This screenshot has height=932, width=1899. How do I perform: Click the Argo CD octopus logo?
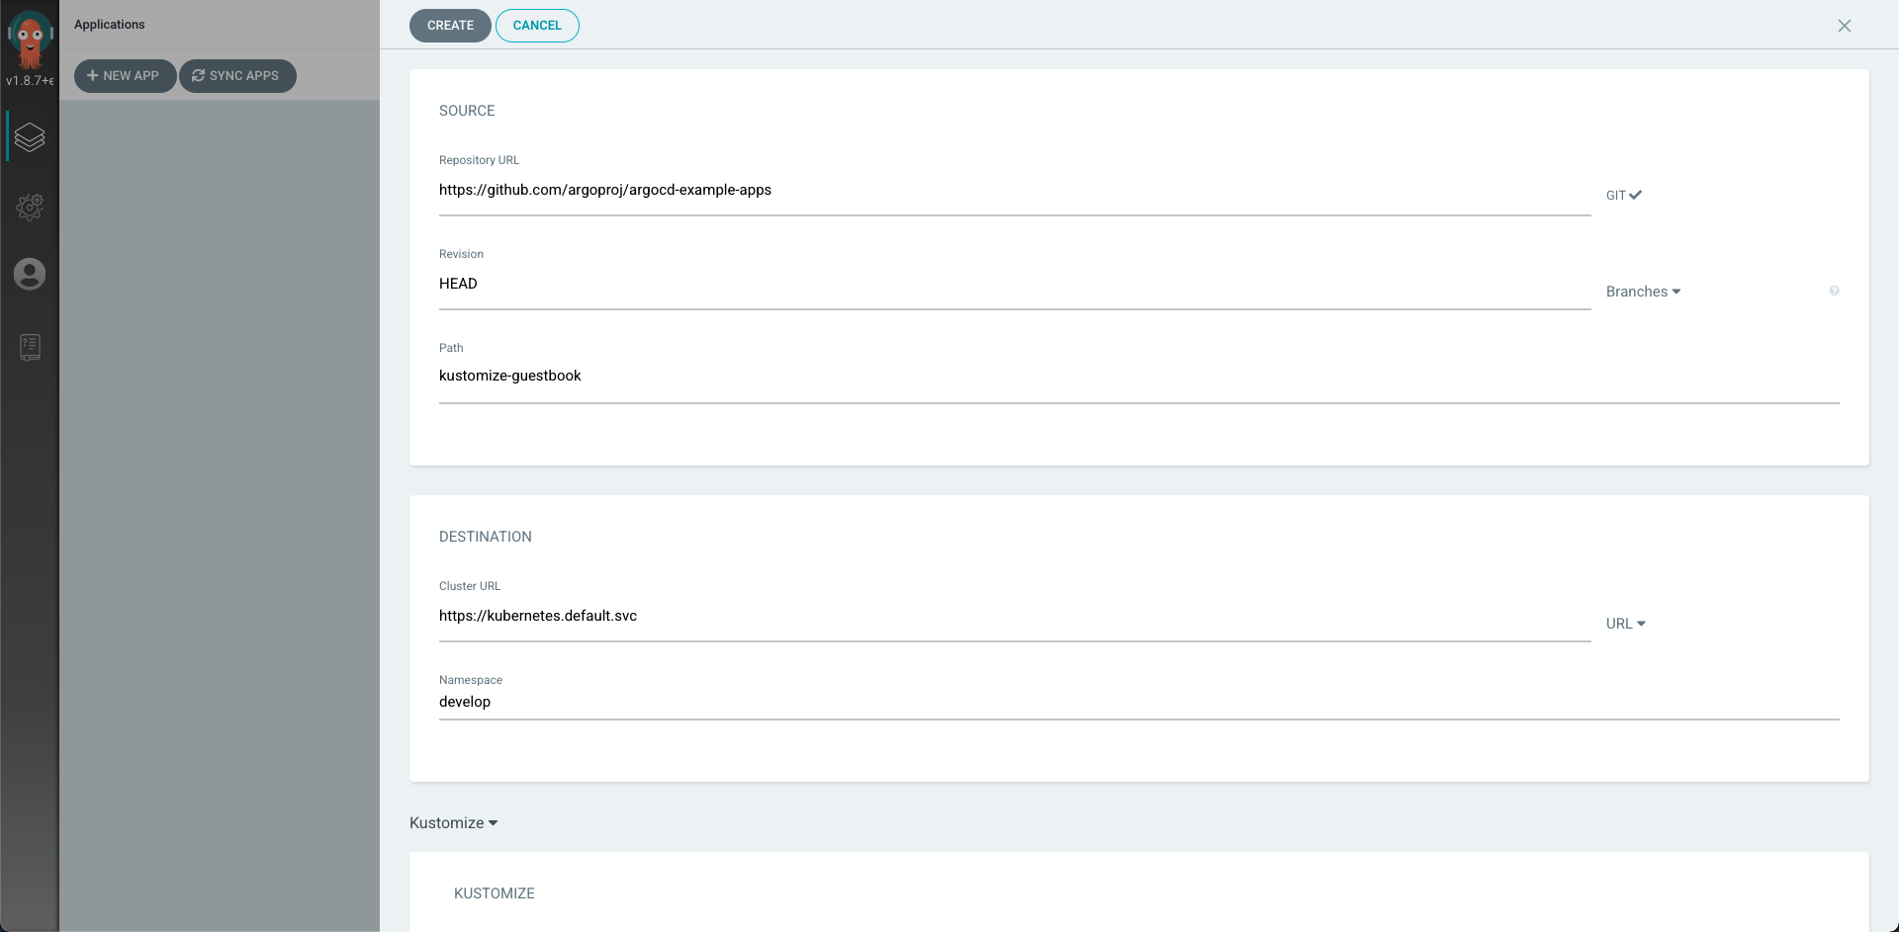(30, 38)
